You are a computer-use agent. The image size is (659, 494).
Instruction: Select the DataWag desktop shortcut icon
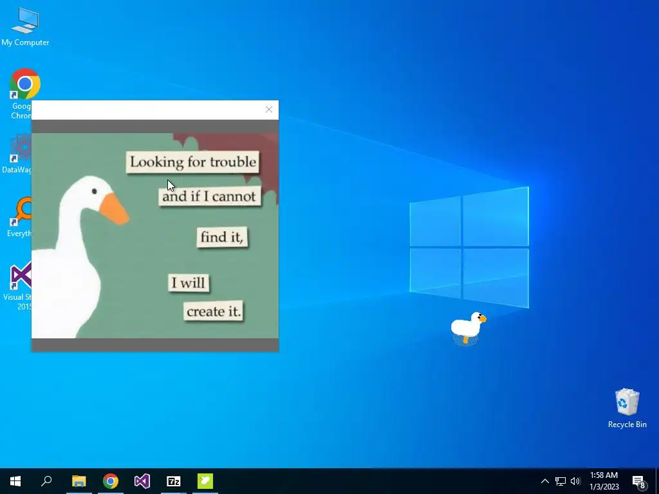click(17, 153)
